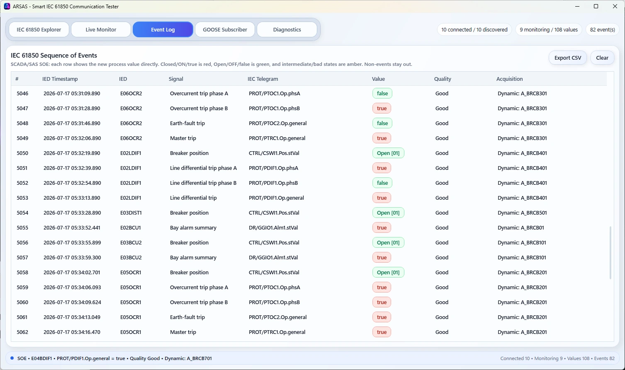
Task: Click the ARSAS app logo icon
Action: pos(7,6)
